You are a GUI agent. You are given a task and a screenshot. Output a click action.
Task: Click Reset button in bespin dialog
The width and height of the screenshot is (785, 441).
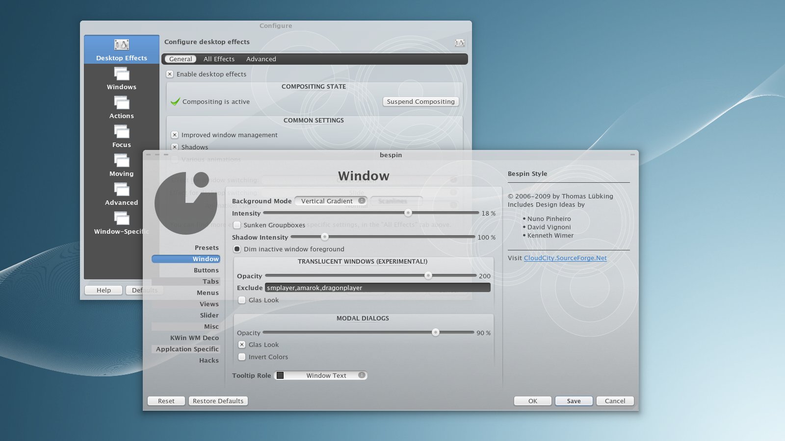tap(166, 401)
